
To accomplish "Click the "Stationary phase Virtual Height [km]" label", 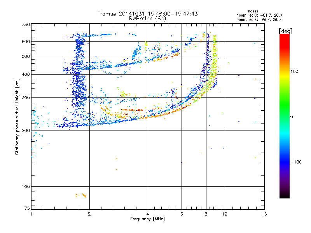I will [17, 116].
